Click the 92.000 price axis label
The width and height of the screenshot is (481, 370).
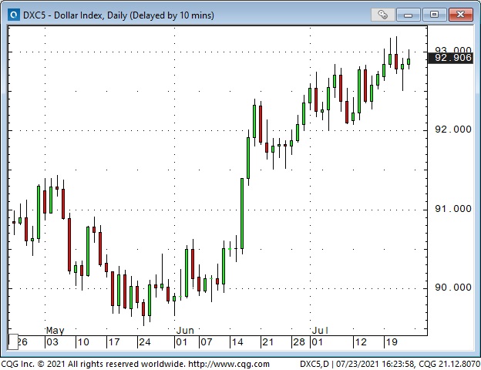tap(453, 129)
